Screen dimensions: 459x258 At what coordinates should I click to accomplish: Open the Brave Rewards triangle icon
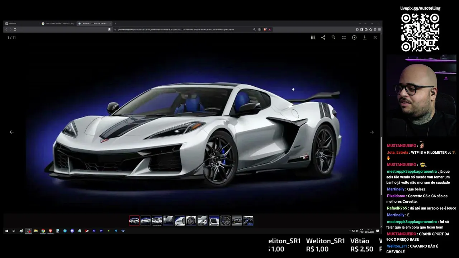pyautogui.click(x=270, y=29)
